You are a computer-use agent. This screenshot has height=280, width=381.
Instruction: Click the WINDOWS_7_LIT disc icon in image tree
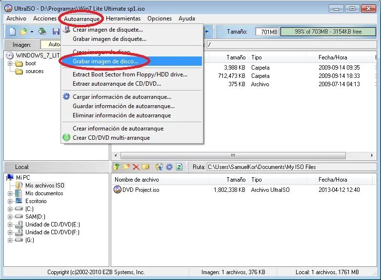coord(10,56)
